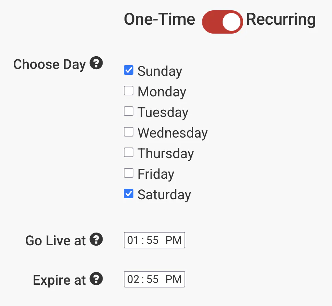Enable the Tuesday checkbox
Screen dimensions: 332x306
point(129,111)
